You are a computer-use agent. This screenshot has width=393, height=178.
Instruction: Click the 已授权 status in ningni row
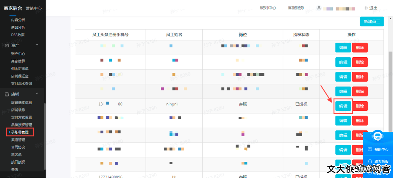point(301,104)
